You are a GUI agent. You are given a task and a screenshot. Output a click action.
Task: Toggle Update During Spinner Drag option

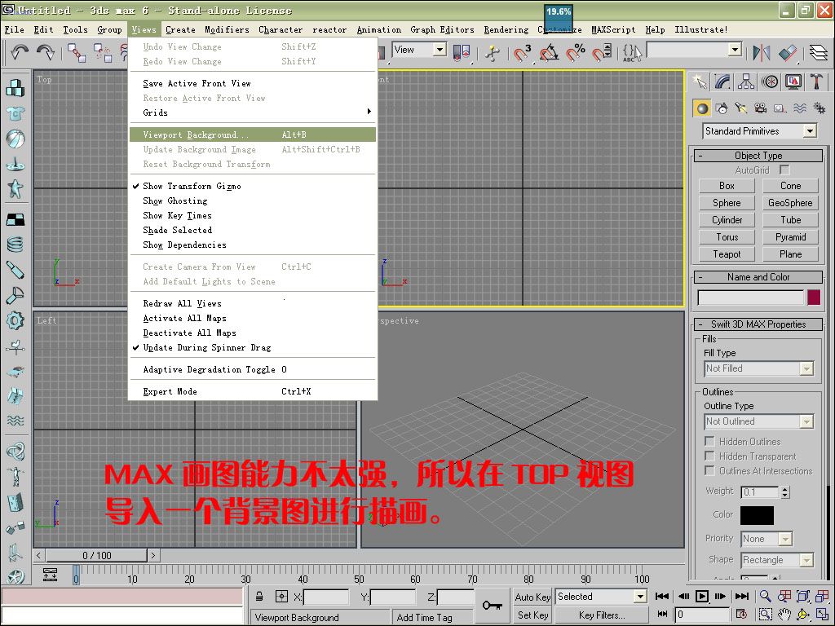pos(206,347)
